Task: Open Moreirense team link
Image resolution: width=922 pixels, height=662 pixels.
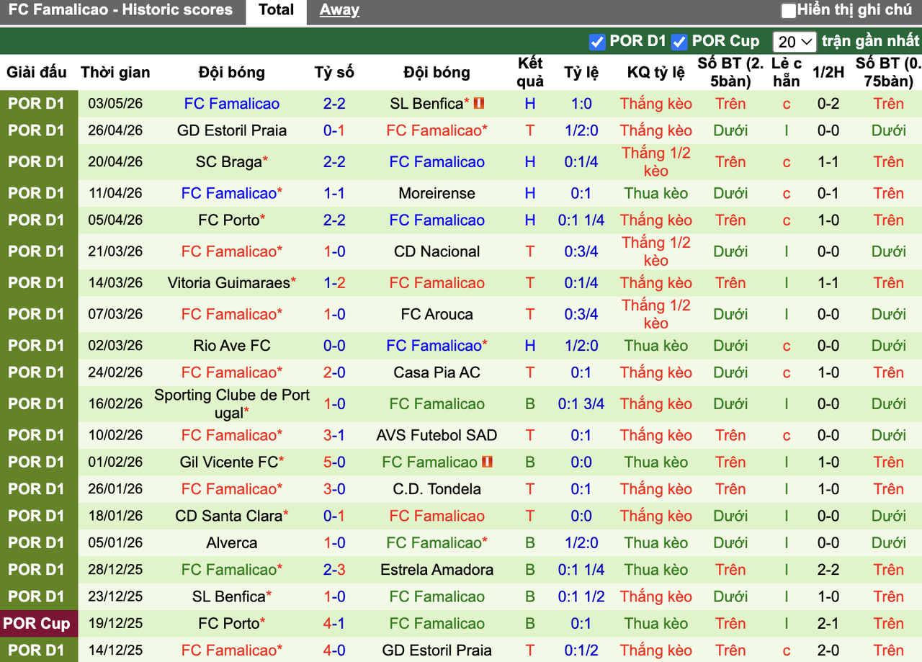Action: click(x=437, y=193)
